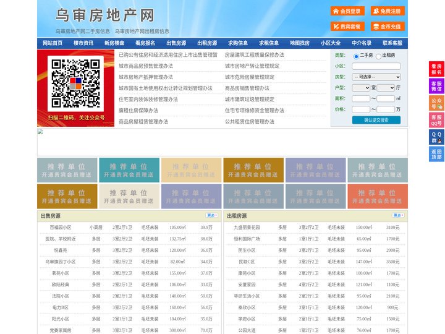445x334 pixels.
Task: Click the maximum 价格 input field
Action: pos(386,109)
